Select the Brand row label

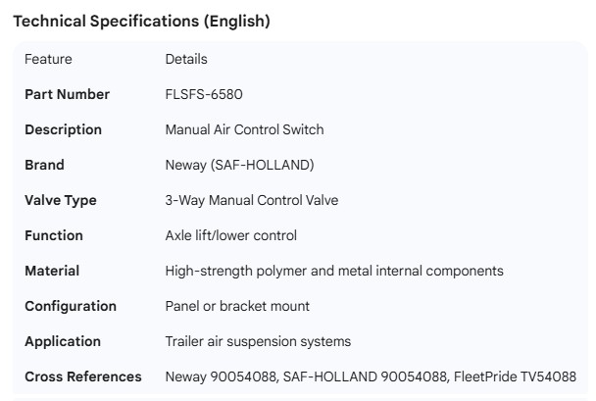44,165
